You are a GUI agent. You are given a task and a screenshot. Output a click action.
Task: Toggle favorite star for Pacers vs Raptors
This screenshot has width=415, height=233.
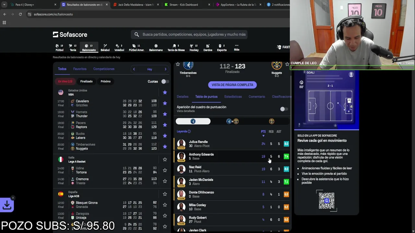(165, 125)
